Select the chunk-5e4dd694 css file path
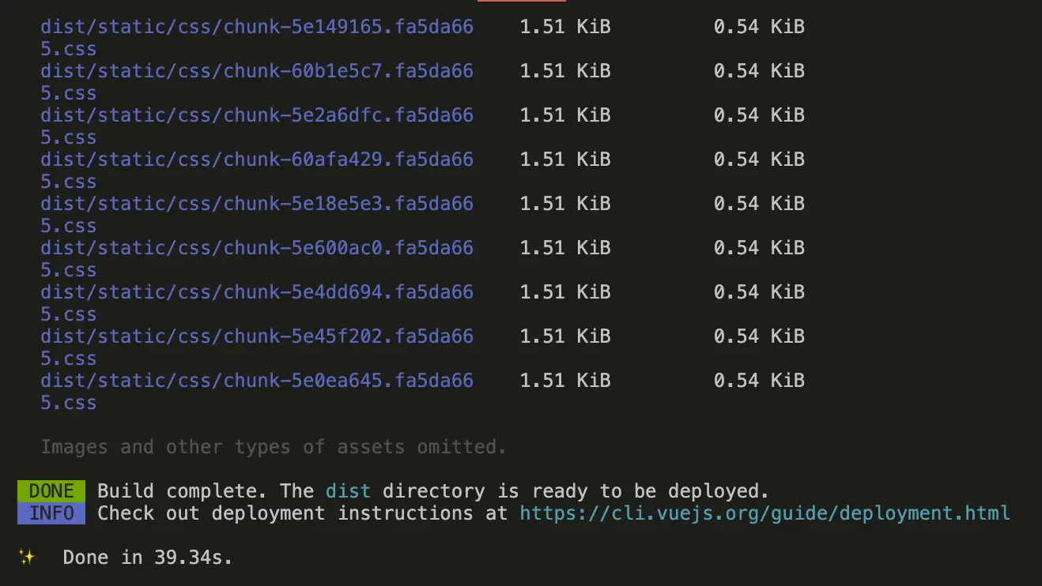The width and height of the screenshot is (1042, 586). coord(257,291)
